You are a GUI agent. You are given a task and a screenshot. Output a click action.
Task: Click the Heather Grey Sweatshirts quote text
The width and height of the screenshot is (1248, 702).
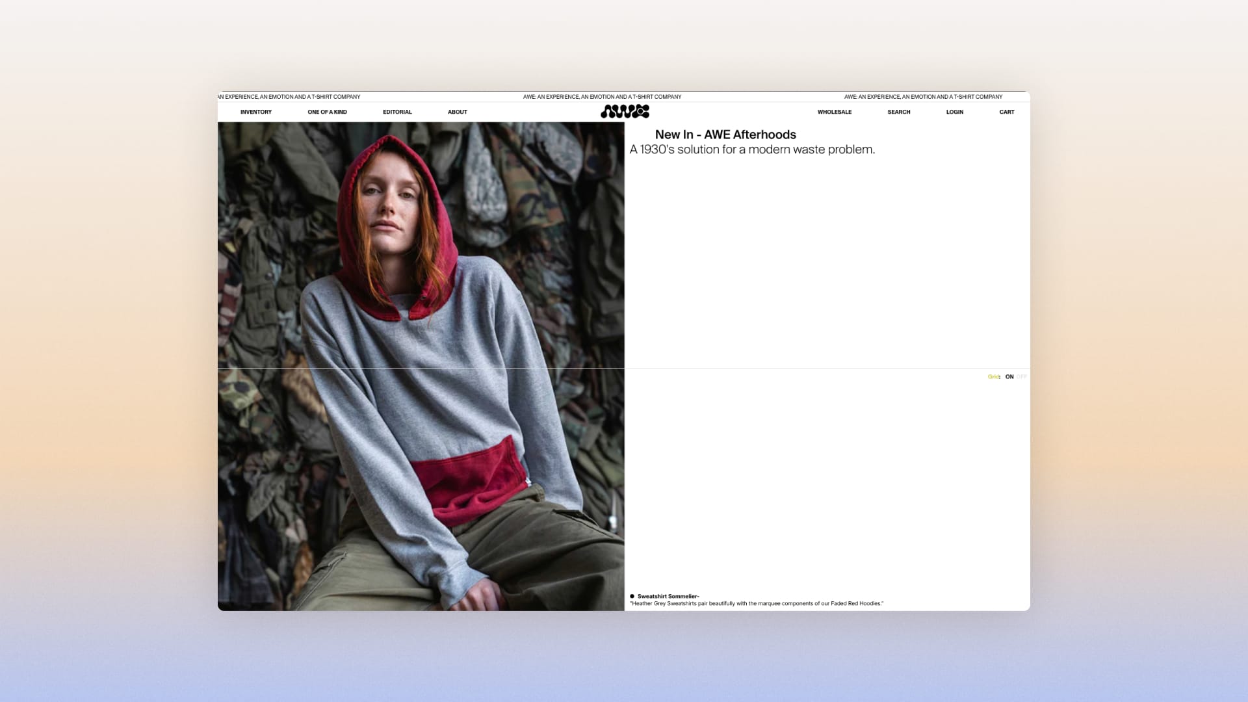pyautogui.click(x=757, y=604)
